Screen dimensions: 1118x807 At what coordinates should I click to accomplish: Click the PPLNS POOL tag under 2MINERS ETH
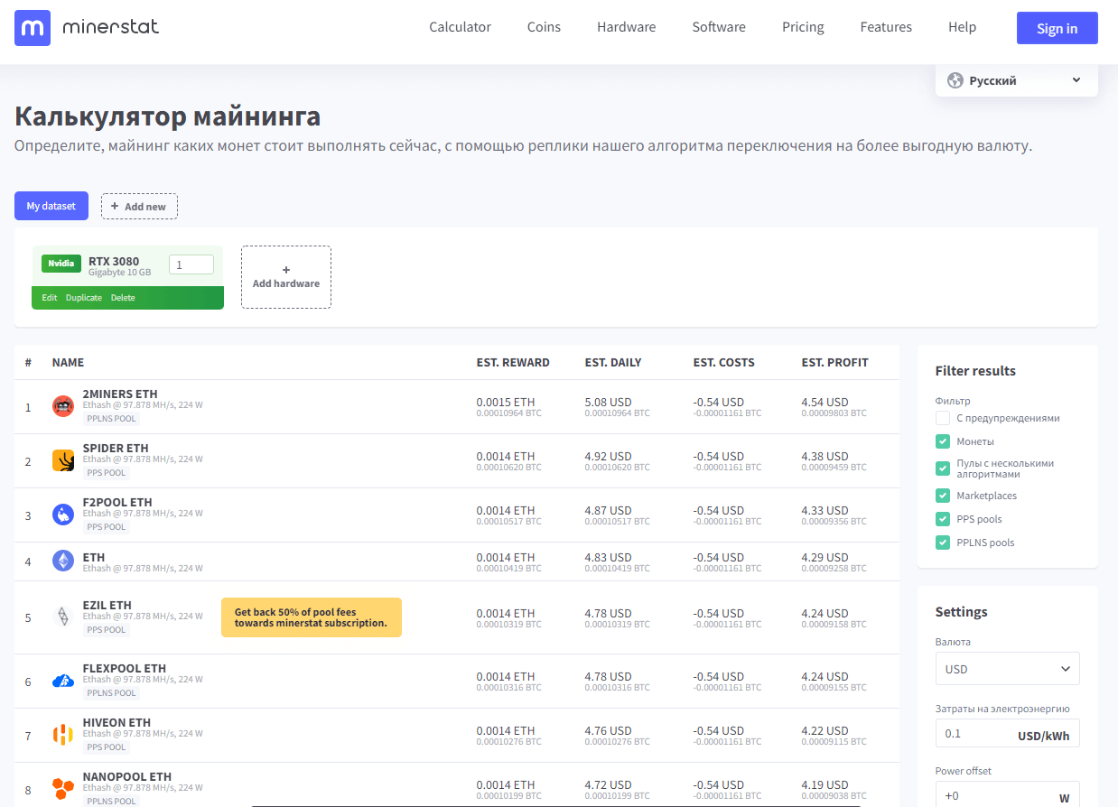(111, 419)
